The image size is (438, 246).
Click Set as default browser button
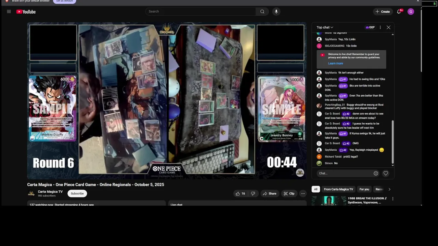tap(64, 1)
